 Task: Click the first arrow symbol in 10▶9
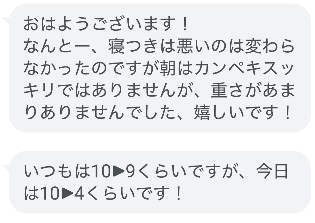coord(119,171)
